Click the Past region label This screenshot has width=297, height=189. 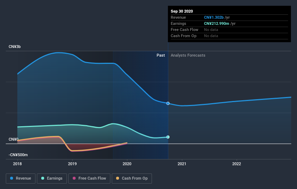161,55
